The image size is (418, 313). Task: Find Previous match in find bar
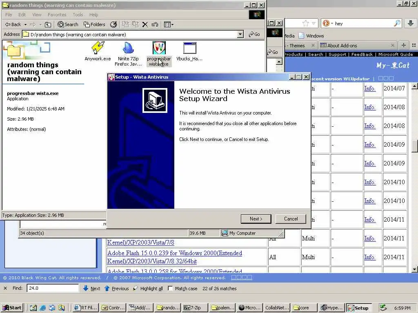pos(117,289)
